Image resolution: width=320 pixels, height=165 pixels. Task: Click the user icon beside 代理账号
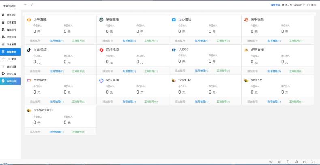[3, 37]
